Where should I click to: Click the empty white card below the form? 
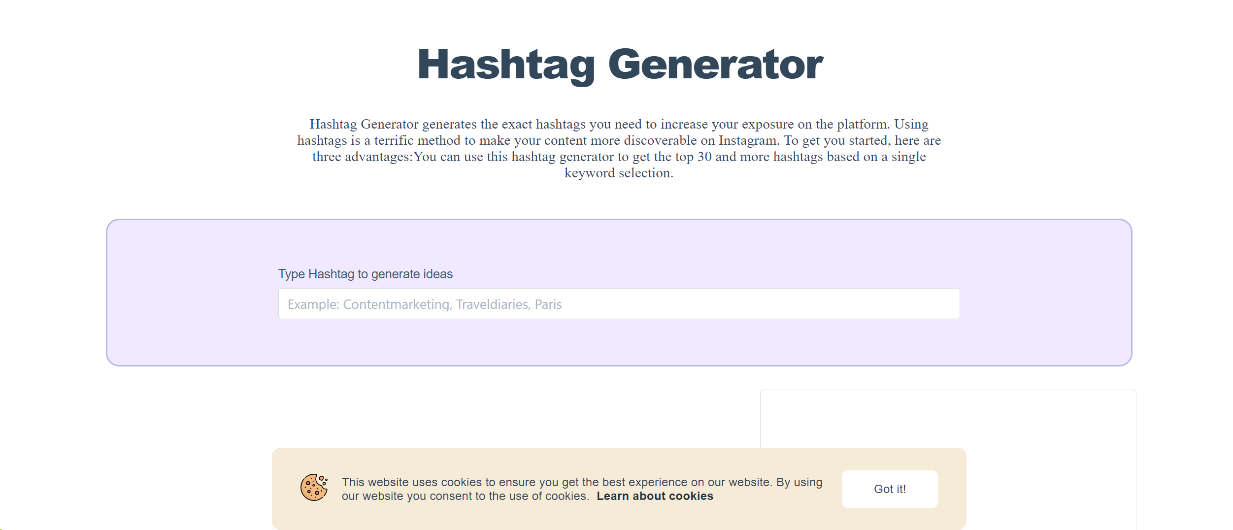point(948,419)
